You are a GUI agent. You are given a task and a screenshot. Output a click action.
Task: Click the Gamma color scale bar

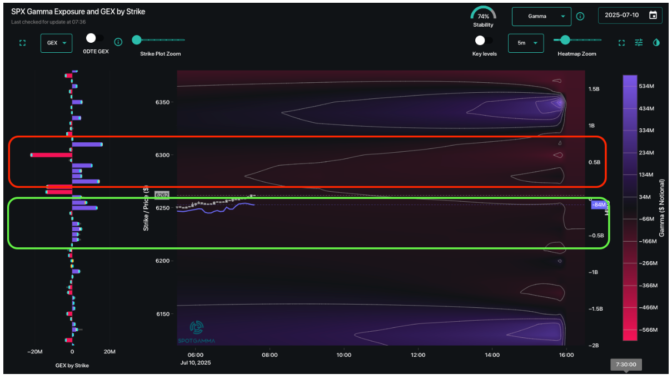click(x=630, y=208)
